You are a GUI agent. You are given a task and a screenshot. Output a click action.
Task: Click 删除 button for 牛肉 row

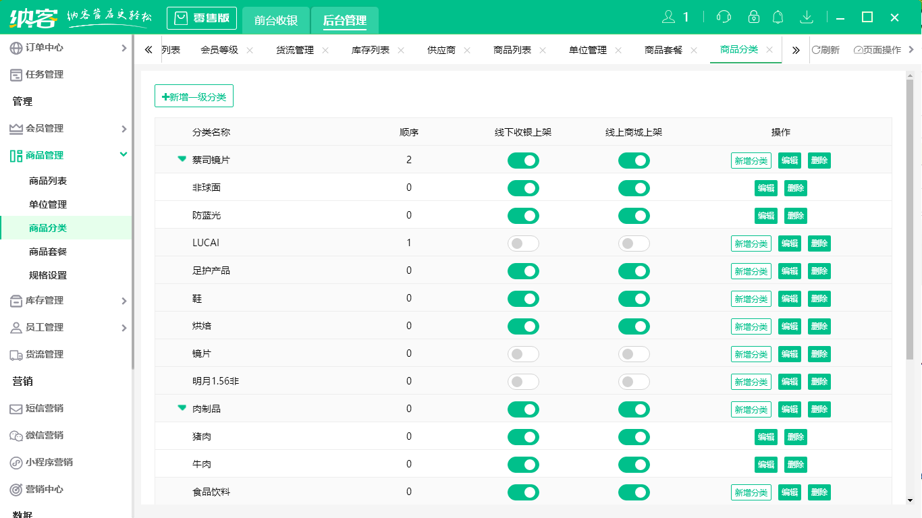796,465
